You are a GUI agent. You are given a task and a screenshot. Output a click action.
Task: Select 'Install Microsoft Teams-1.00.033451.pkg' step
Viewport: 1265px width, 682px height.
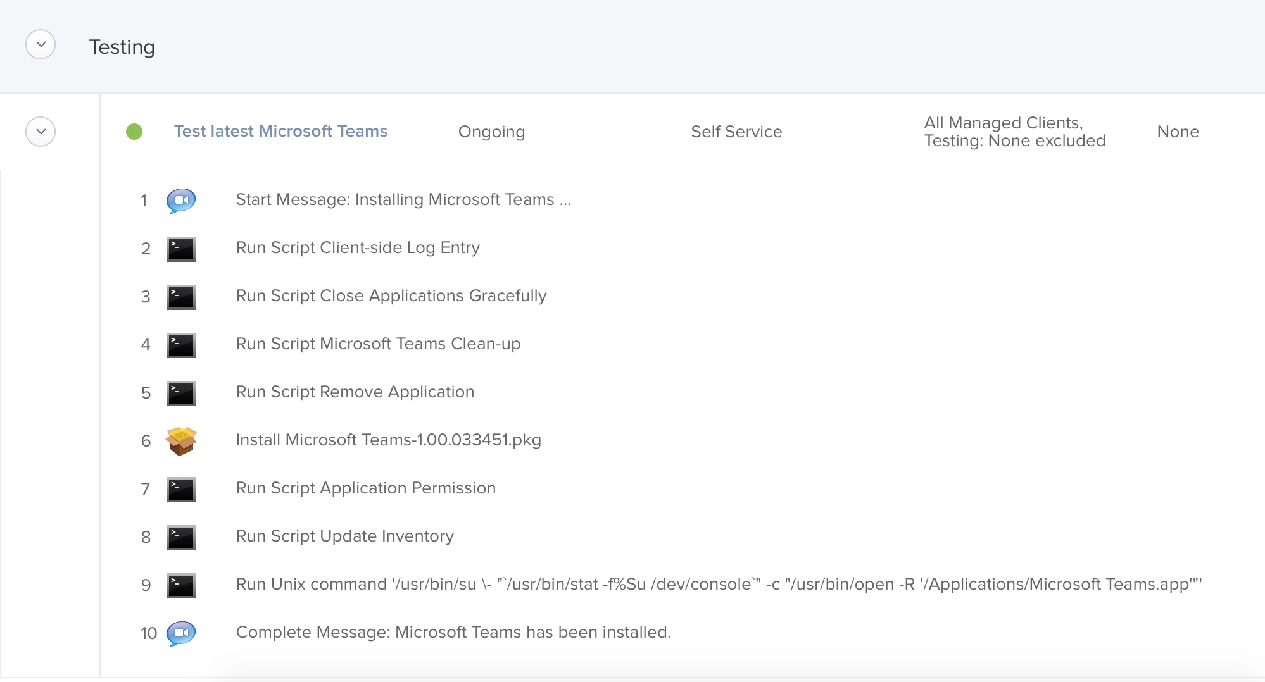(x=388, y=440)
